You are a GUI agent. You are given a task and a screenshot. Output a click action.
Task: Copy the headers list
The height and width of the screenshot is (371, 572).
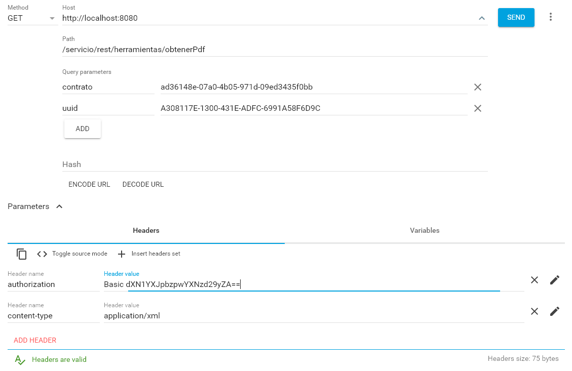click(21, 254)
